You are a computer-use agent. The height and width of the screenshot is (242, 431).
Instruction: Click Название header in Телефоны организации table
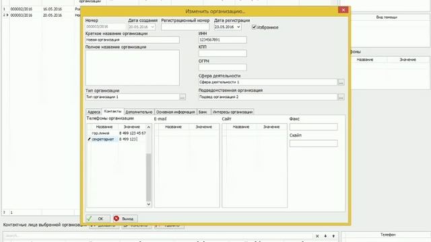(x=104, y=127)
